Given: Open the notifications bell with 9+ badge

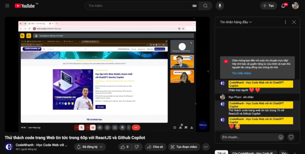Looking at the screenshot, I should [x=283, y=6].
